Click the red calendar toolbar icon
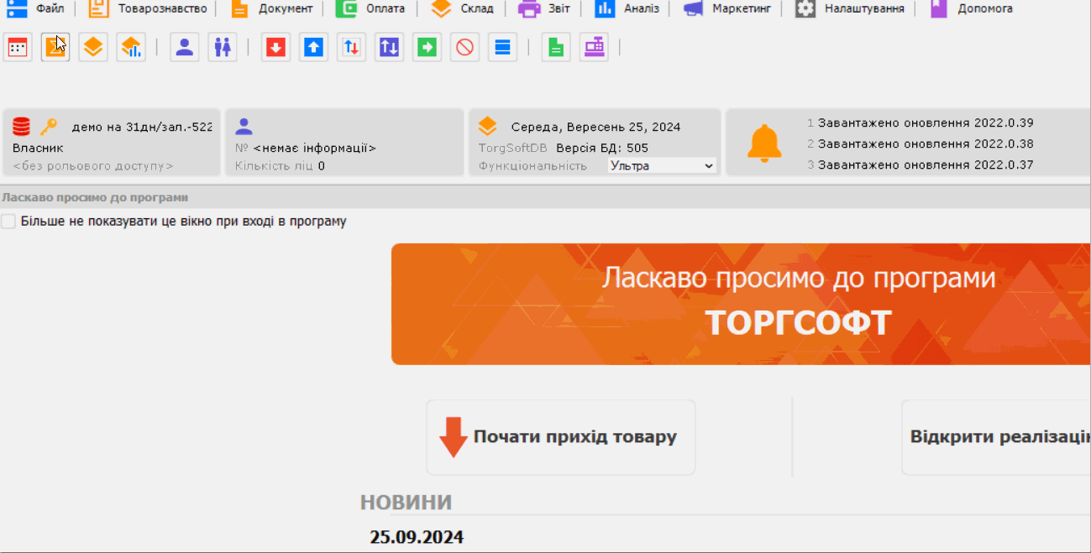Viewport: 1091px width, 553px height. 18,48
